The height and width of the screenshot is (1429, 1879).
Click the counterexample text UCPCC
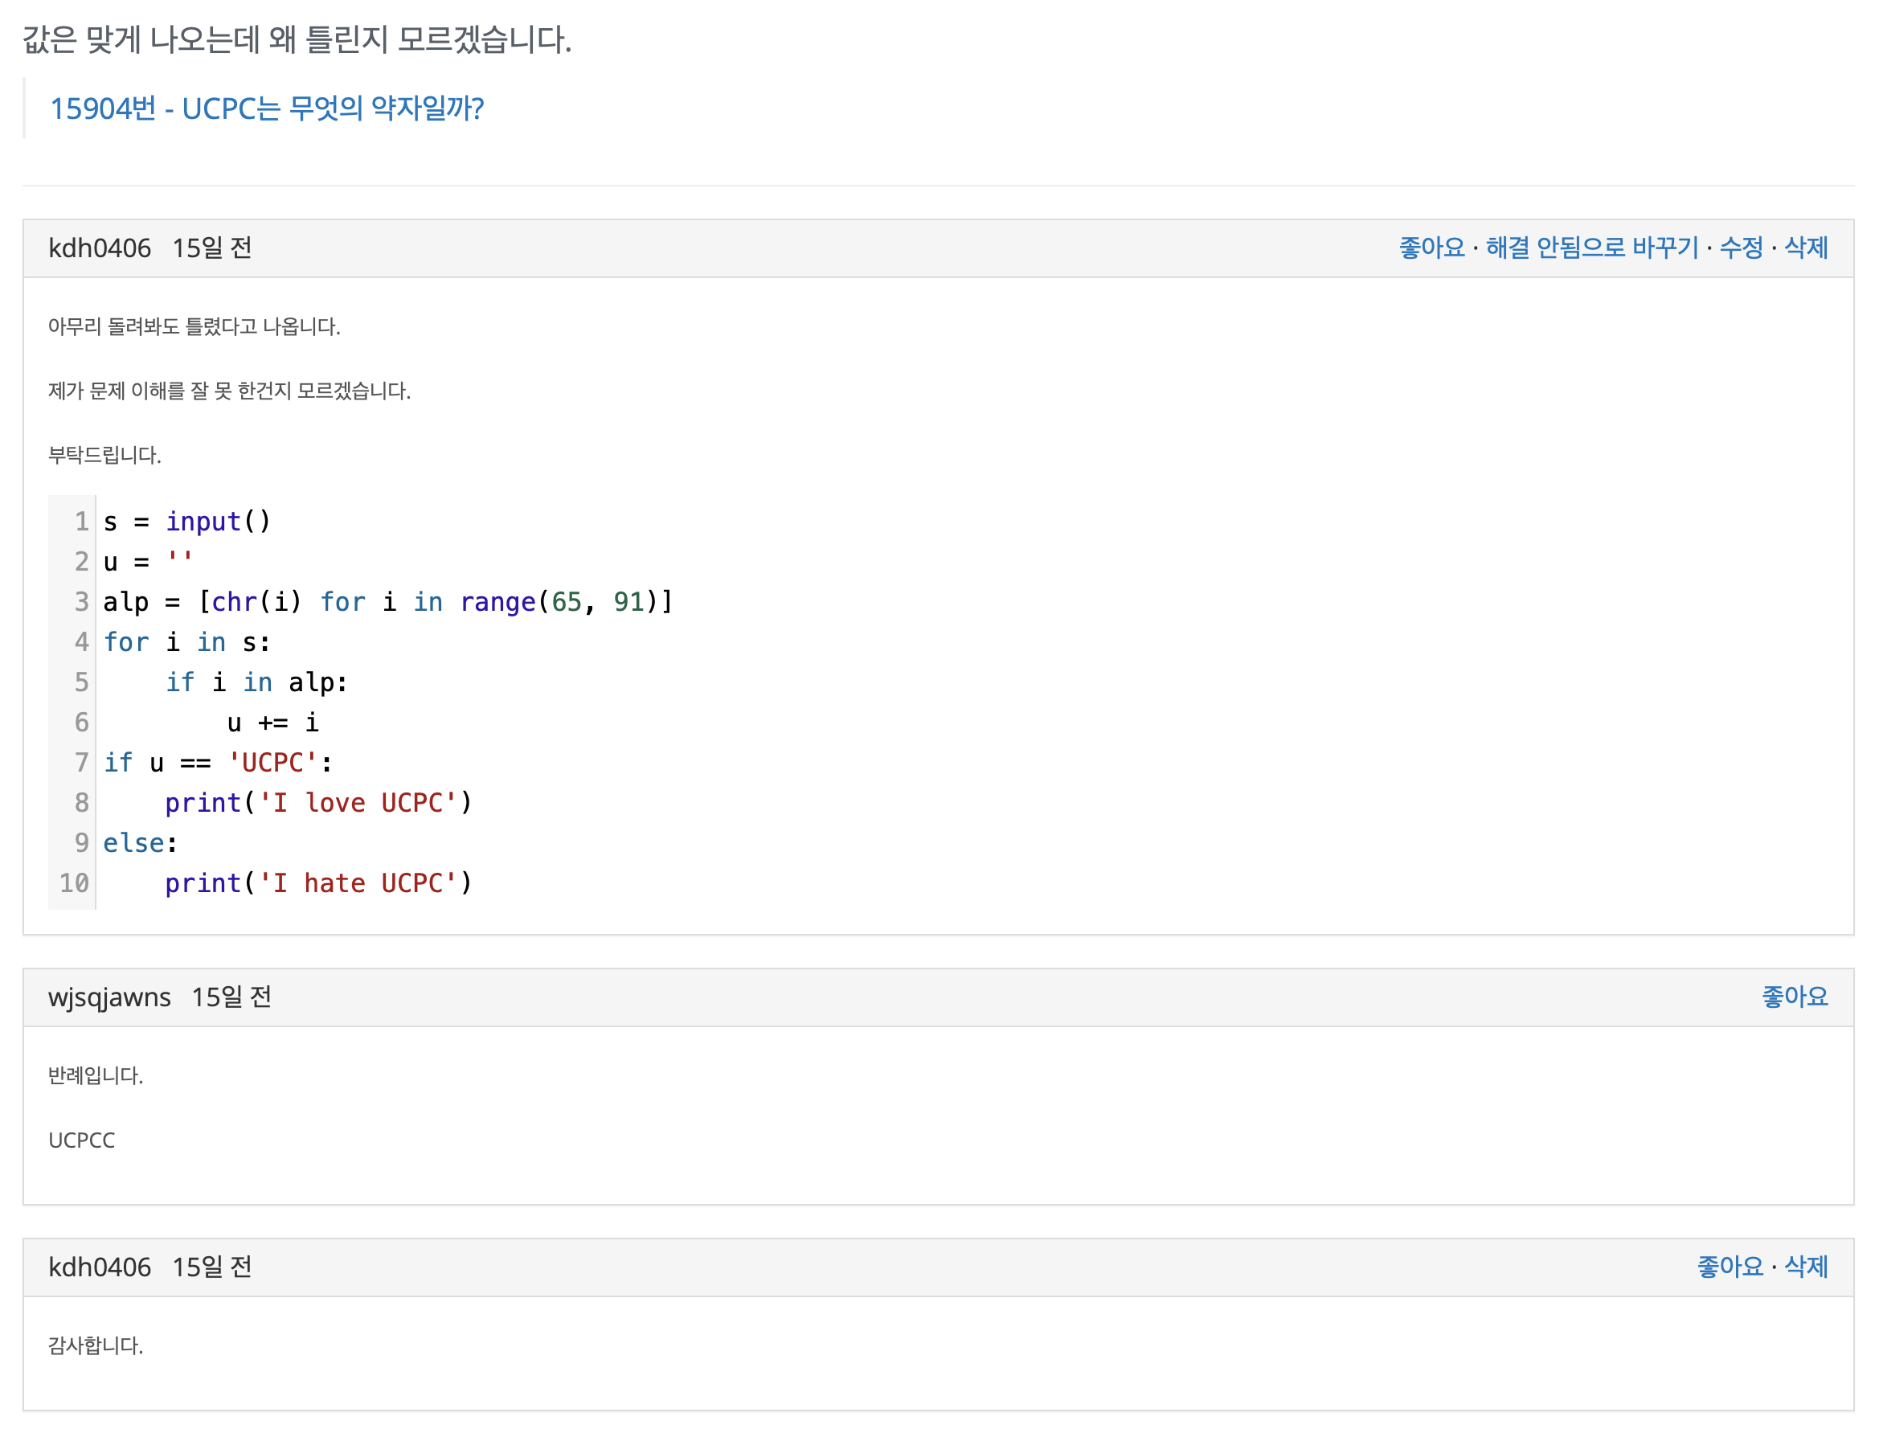tap(82, 1140)
